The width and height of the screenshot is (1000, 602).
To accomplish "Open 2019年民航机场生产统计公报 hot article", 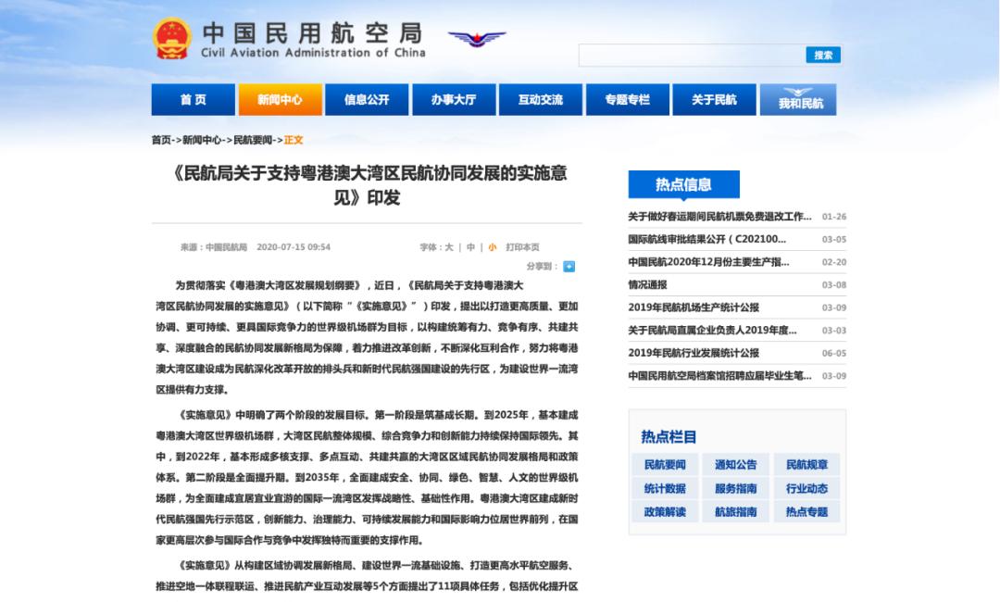I will 694,307.
